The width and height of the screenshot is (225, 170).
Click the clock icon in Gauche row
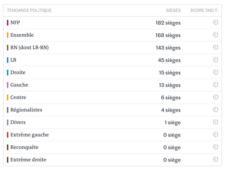[216, 85]
